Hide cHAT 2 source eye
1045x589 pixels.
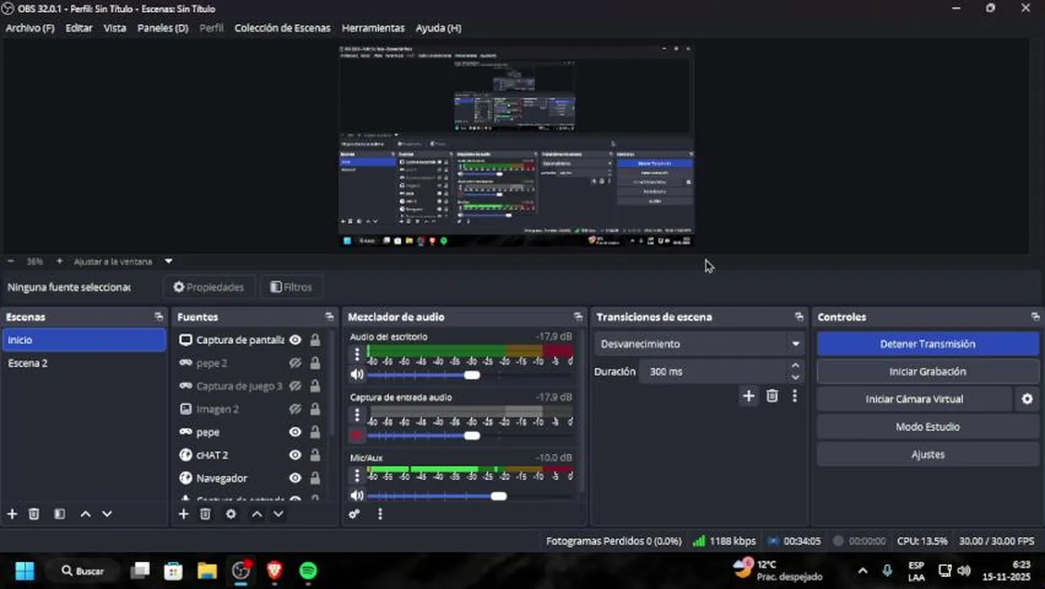[x=295, y=455]
